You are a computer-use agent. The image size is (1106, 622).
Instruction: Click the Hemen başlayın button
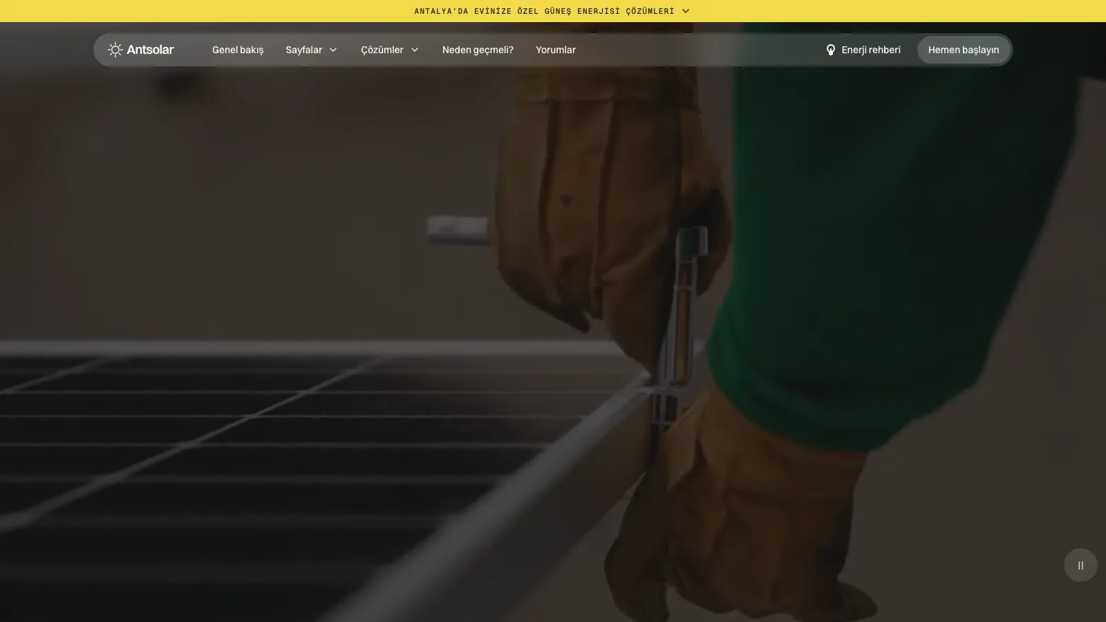click(x=964, y=50)
